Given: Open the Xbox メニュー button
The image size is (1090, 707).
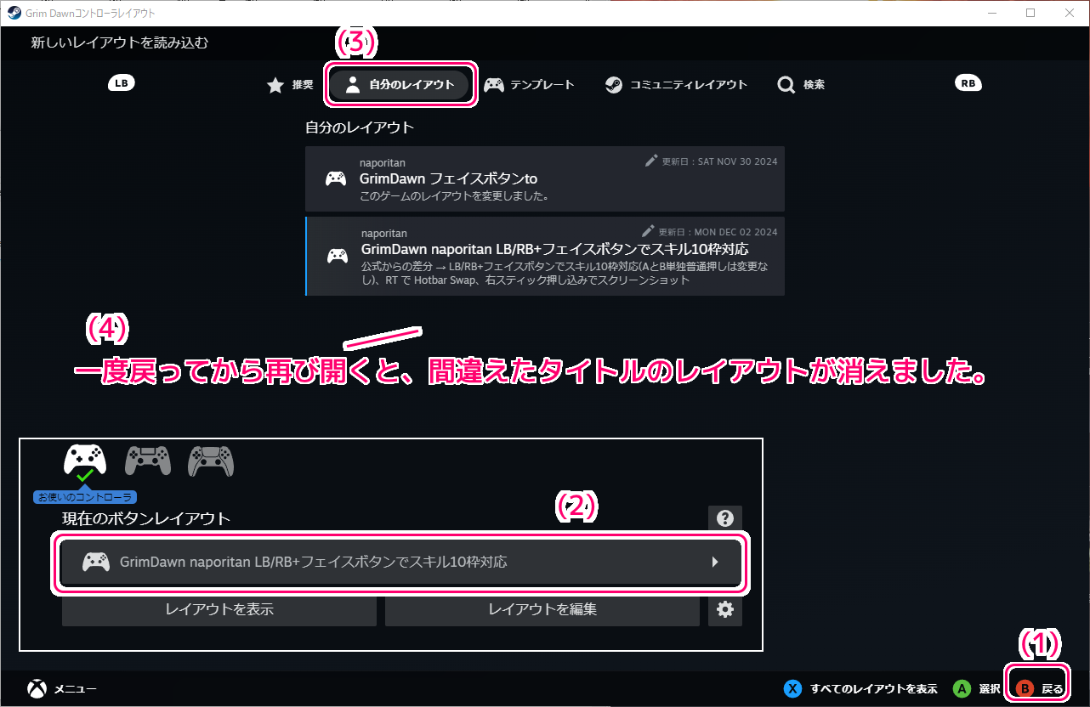Looking at the screenshot, I should tap(62, 688).
